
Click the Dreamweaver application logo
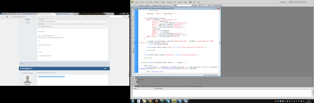tap(132, 2)
